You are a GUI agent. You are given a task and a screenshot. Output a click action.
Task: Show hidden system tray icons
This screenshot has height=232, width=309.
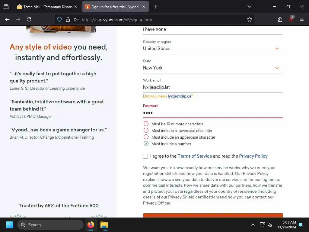[x=253, y=225]
